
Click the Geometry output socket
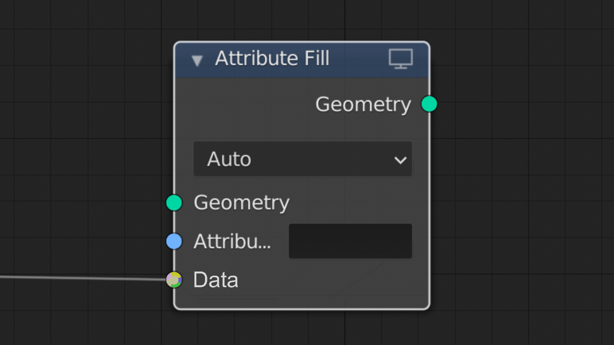pos(429,104)
